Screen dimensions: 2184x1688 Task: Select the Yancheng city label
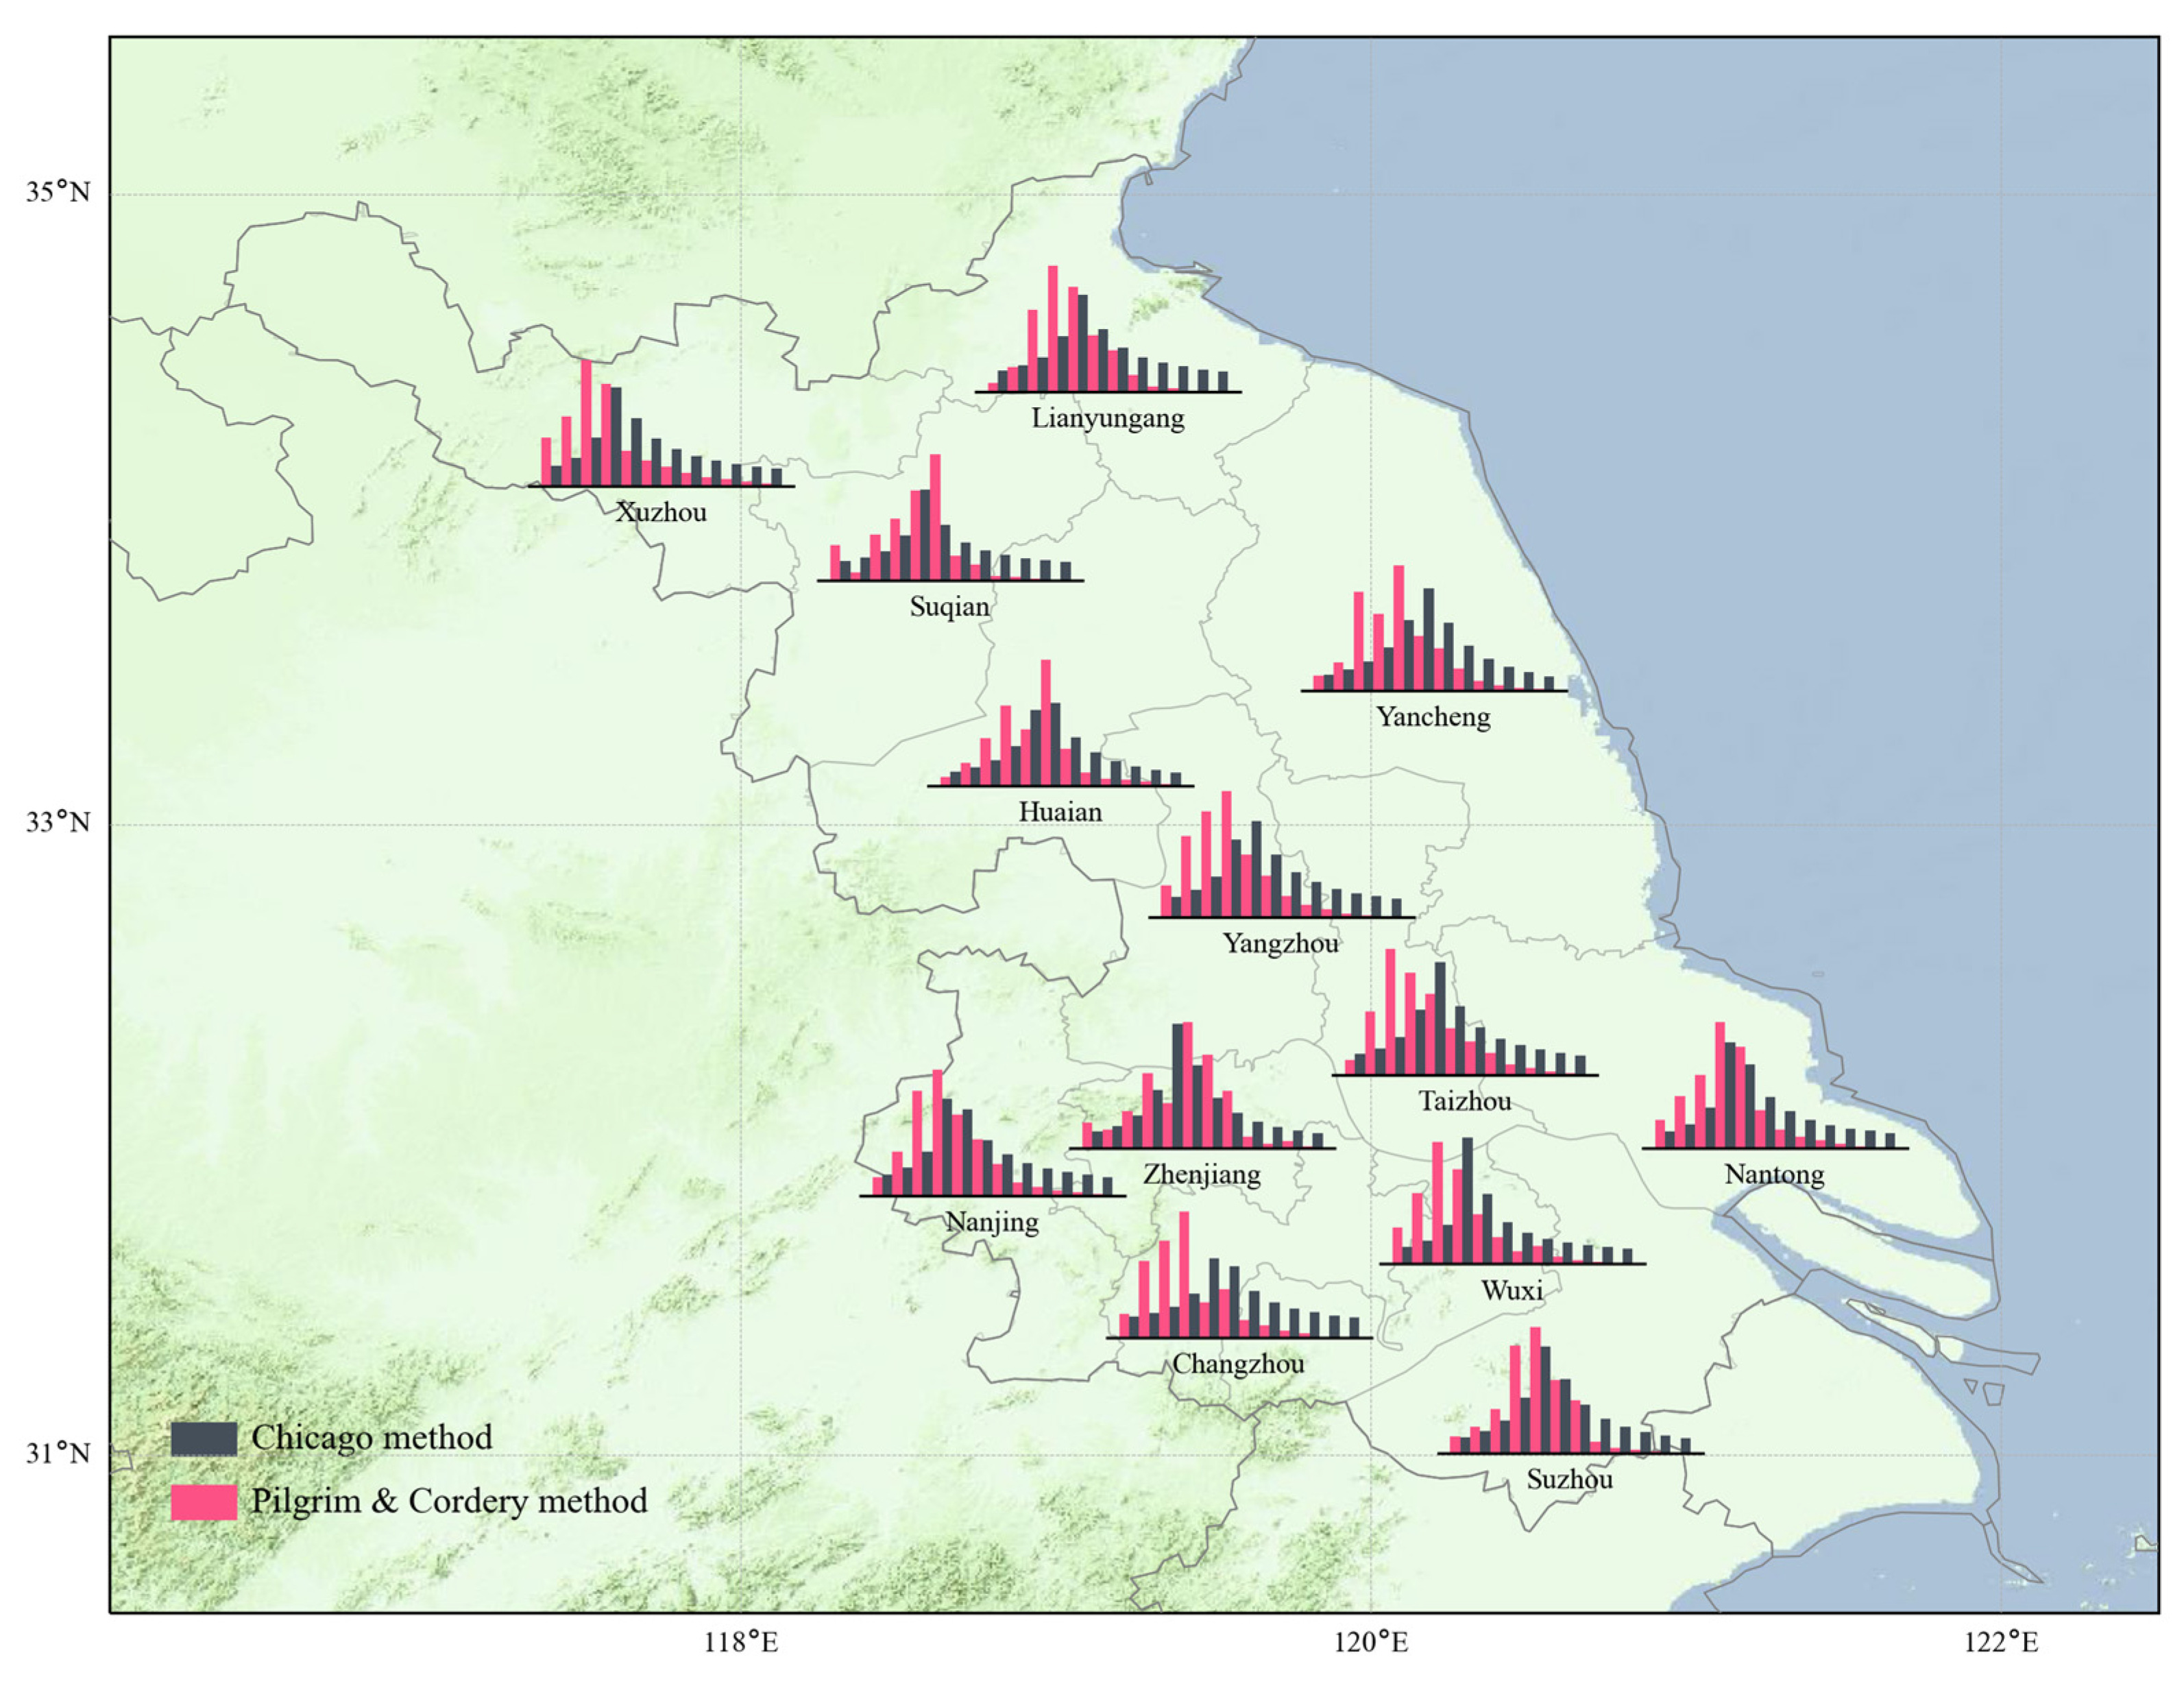(1433, 717)
